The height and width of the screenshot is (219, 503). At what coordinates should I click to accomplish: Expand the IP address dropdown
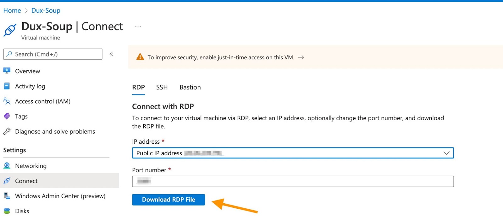[446, 153]
